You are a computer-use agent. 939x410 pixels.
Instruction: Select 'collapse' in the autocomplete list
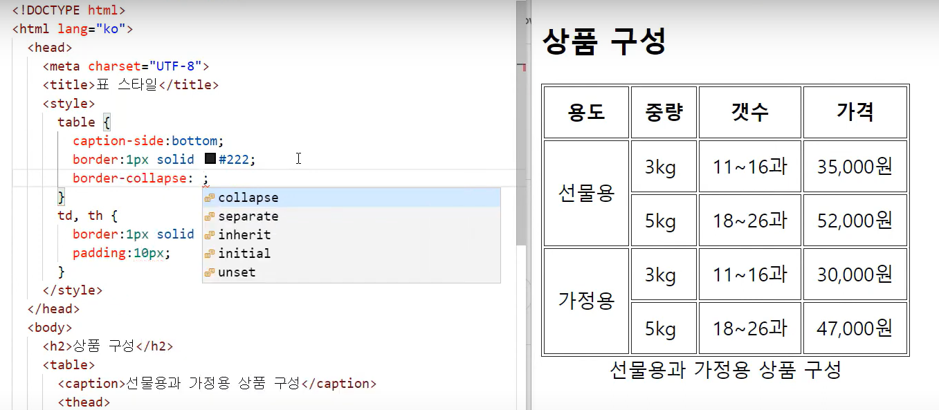click(x=351, y=198)
